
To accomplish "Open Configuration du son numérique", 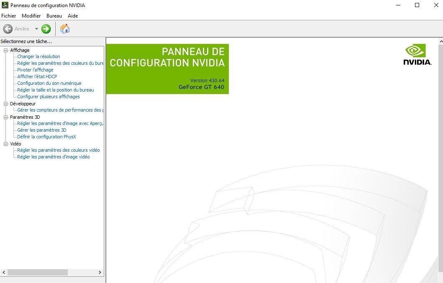I will coord(49,83).
